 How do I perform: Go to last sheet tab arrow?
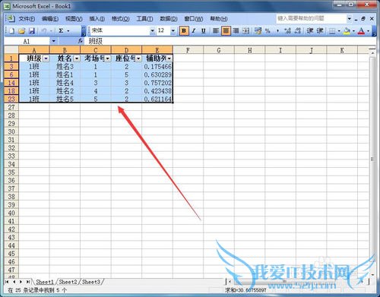28,282
